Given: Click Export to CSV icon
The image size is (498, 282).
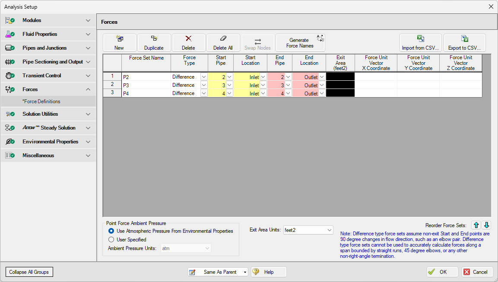Looking at the screenshot, I should (x=465, y=39).
